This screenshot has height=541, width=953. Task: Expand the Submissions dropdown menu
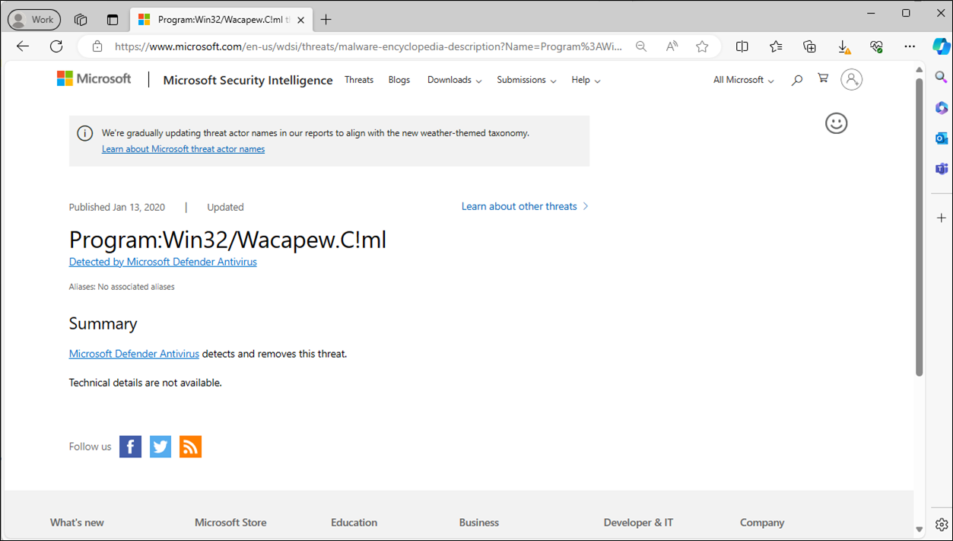click(526, 80)
